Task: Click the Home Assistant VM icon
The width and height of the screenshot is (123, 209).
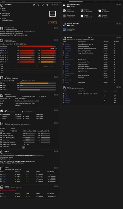Action: (x=64, y=30)
